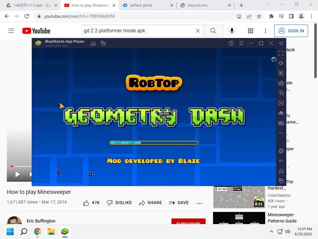The height and width of the screenshot is (239, 318).
Task: Show hidden tray icons chevron
Action: (271, 232)
